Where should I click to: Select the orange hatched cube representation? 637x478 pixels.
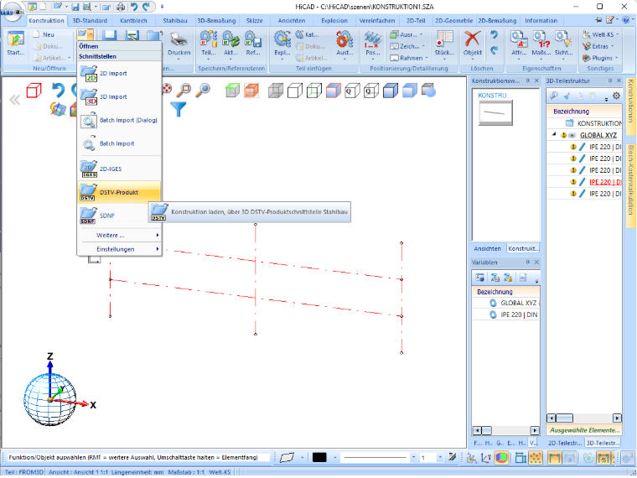tap(251, 91)
